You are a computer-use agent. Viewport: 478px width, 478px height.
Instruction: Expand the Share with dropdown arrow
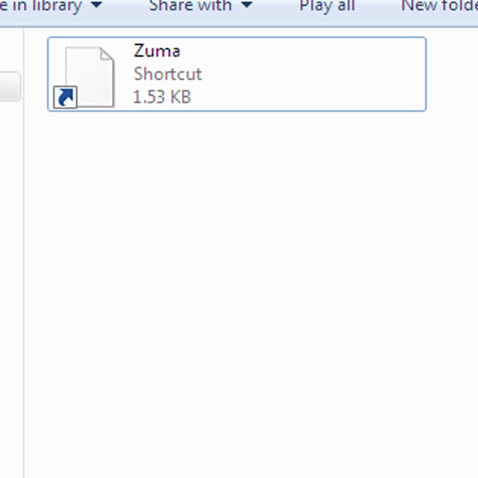[247, 5]
